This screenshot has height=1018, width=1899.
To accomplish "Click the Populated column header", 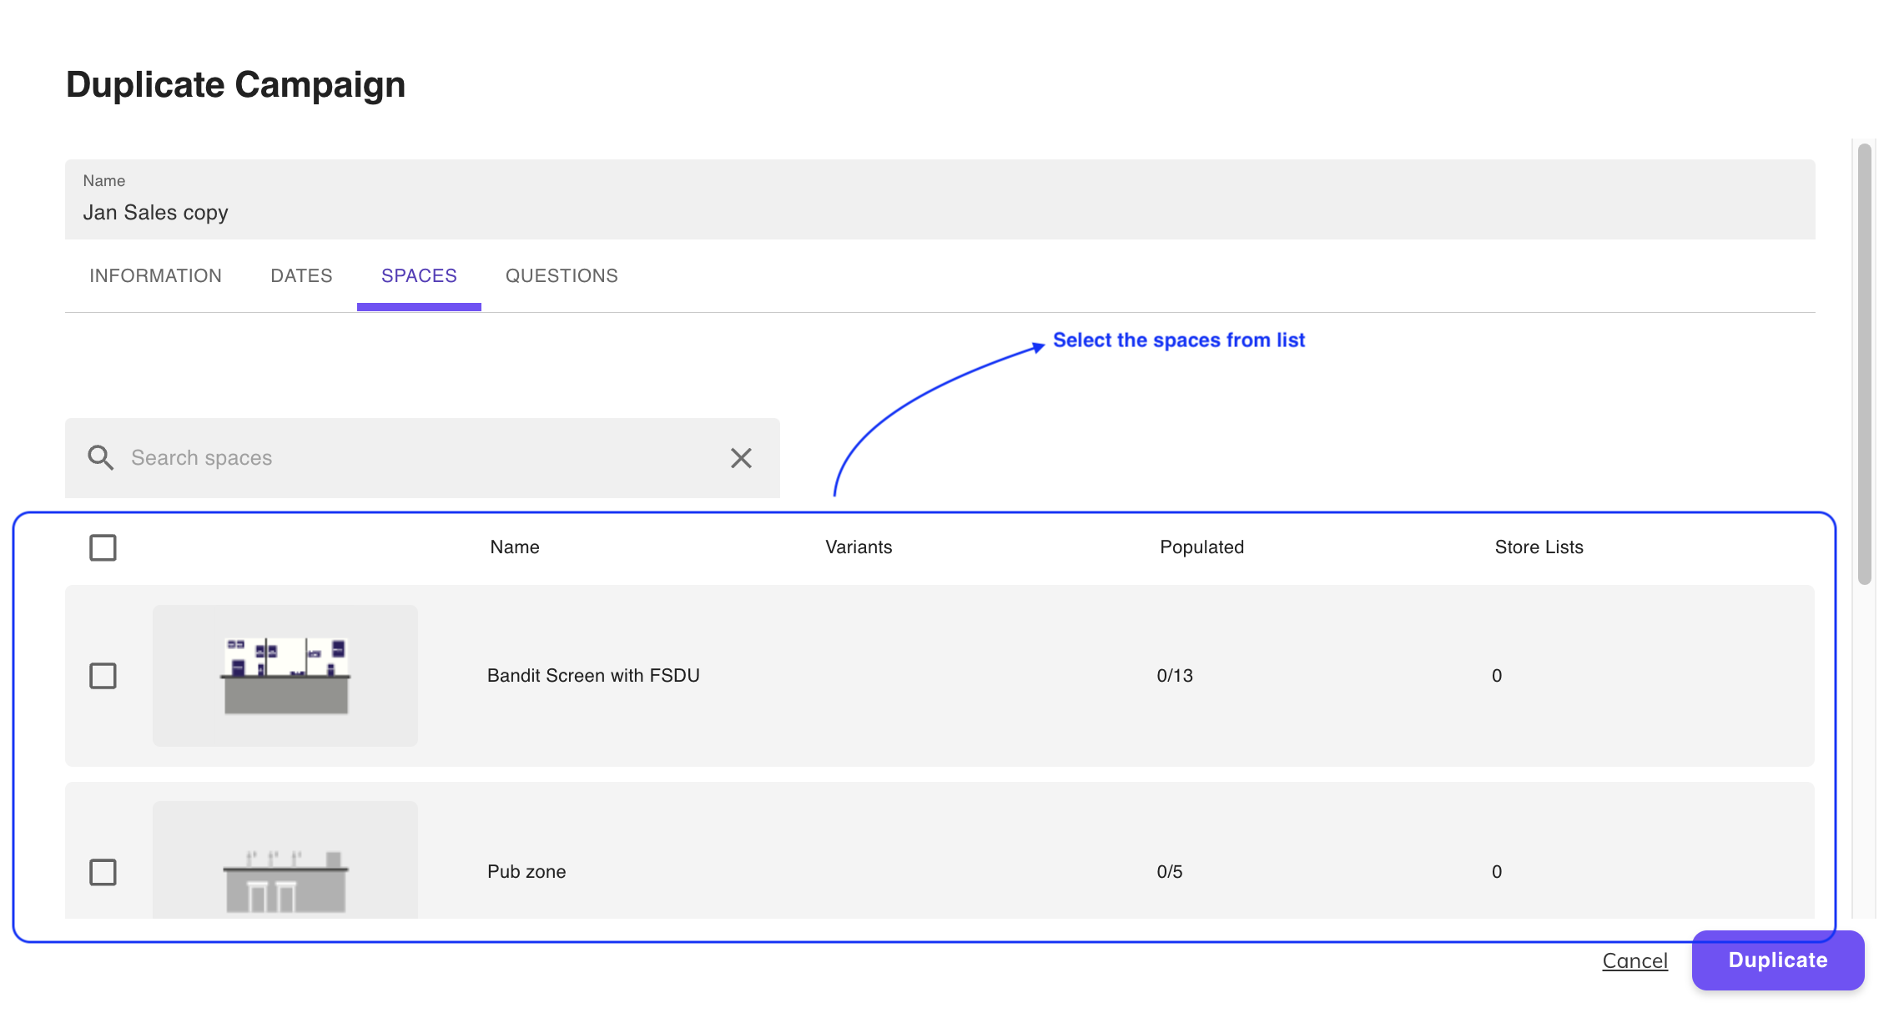I will pyautogui.click(x=1201, y=547).
